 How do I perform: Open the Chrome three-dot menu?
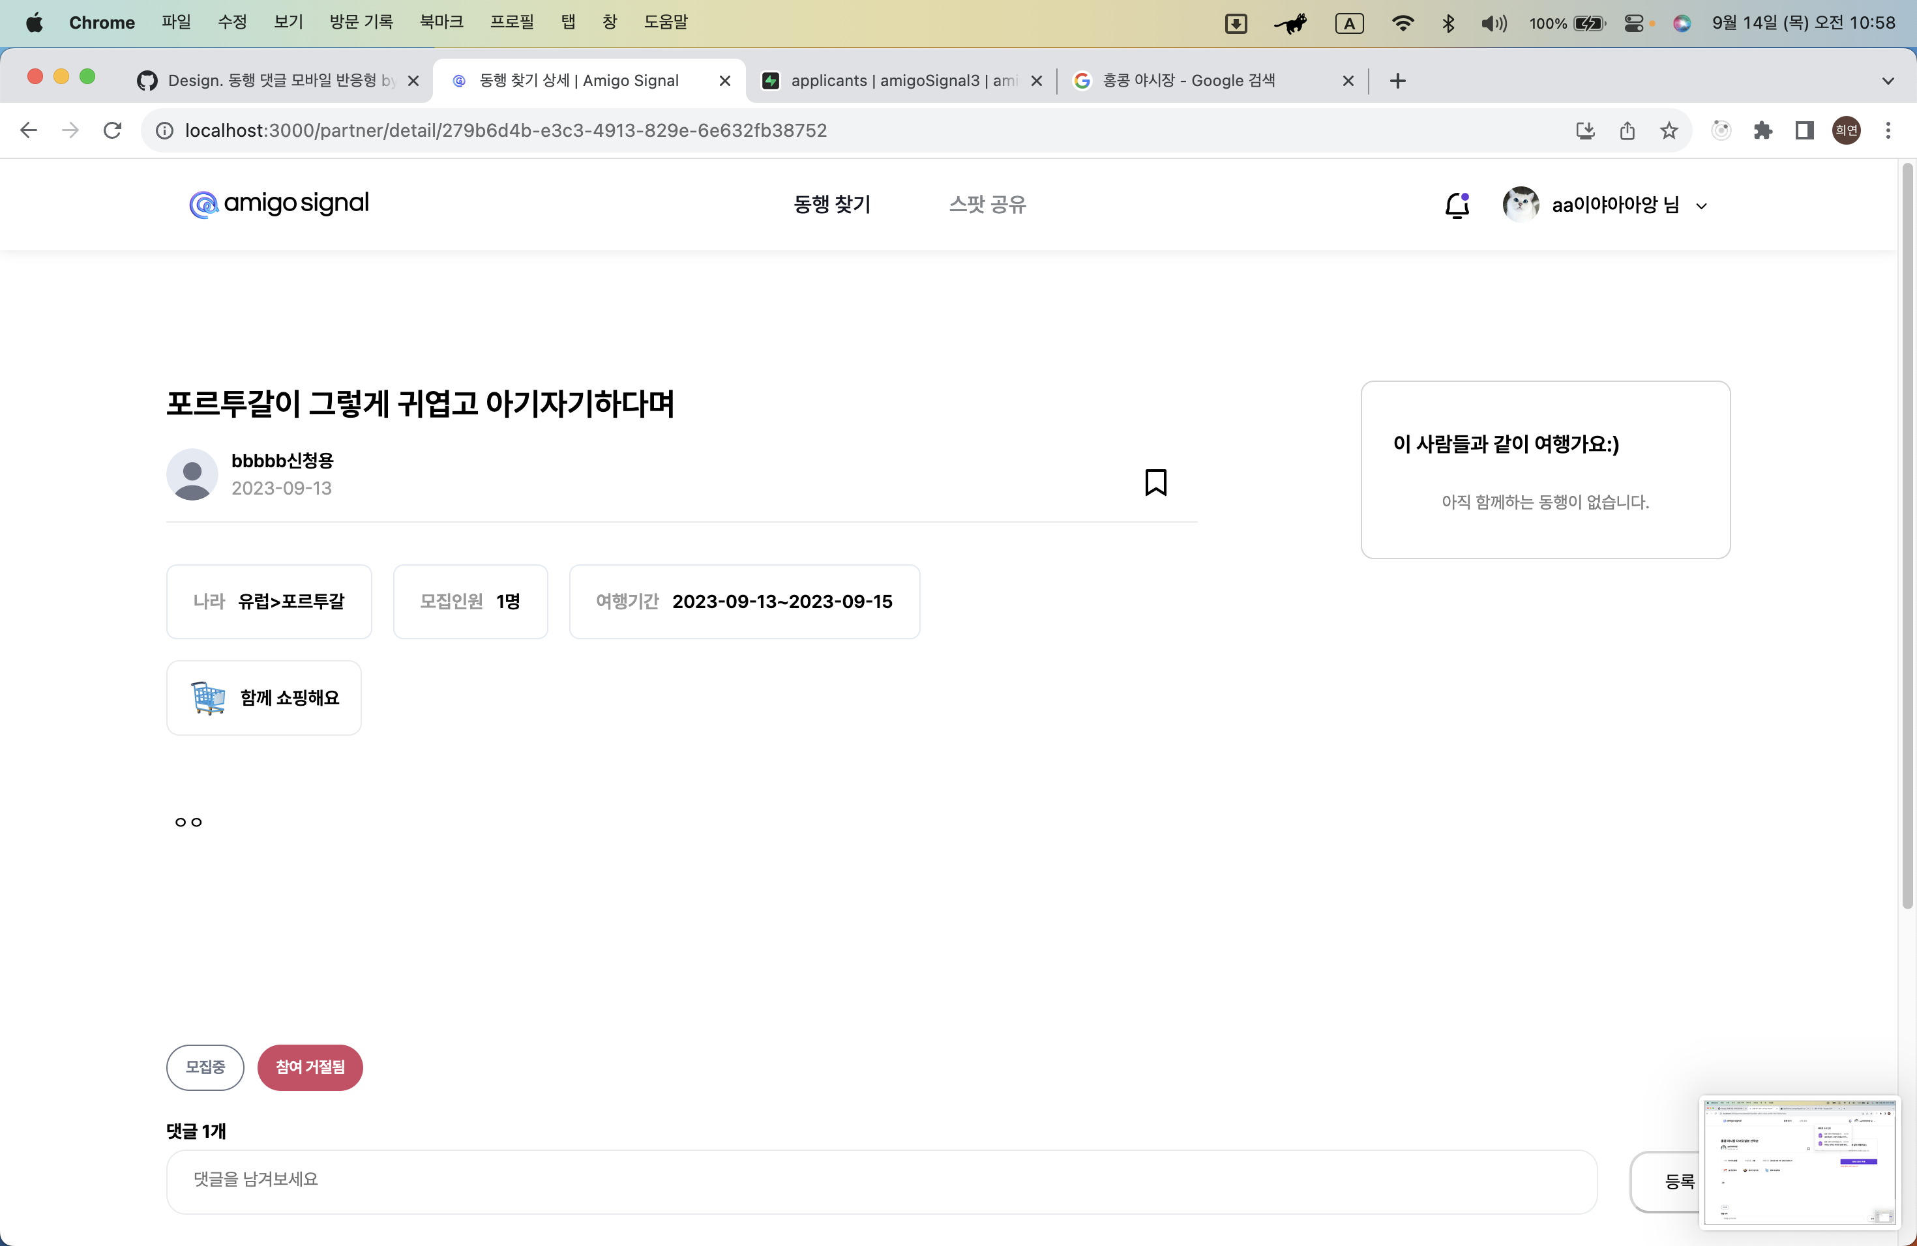coord(1887,130)
